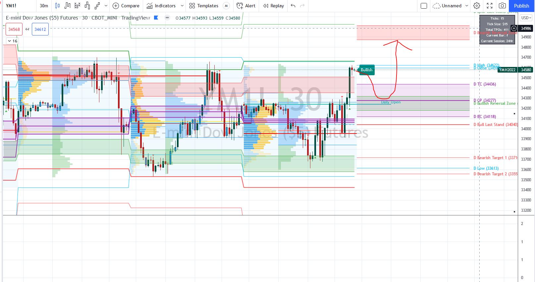The width and height of the screenshot is (535, 282).
Task: Click the D Bearish Target 1 label
Action: 496,158
